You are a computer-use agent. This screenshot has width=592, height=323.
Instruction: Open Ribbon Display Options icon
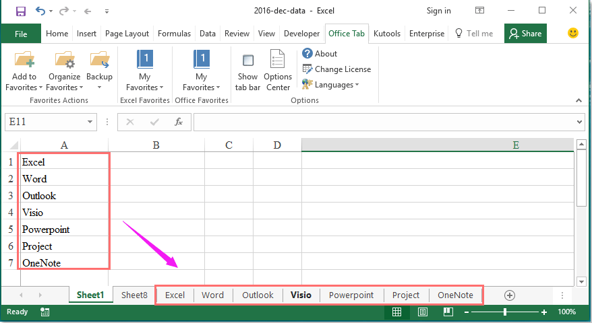coord(479,11)
